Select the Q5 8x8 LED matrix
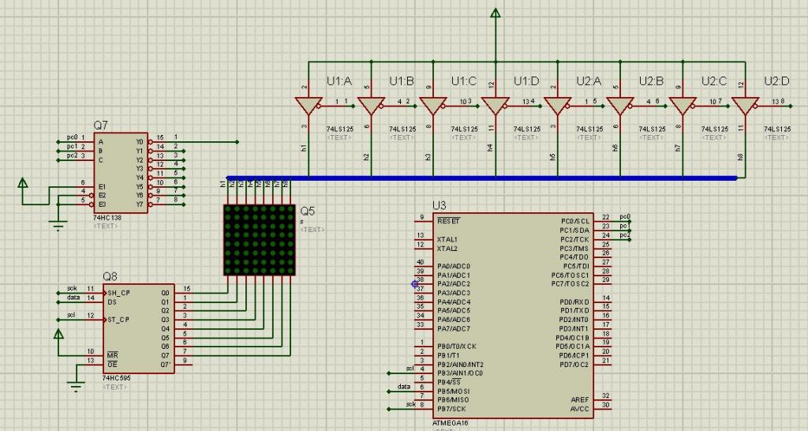Image resolution: width=808 pixels, height=431 pixels. click(259, 240)
